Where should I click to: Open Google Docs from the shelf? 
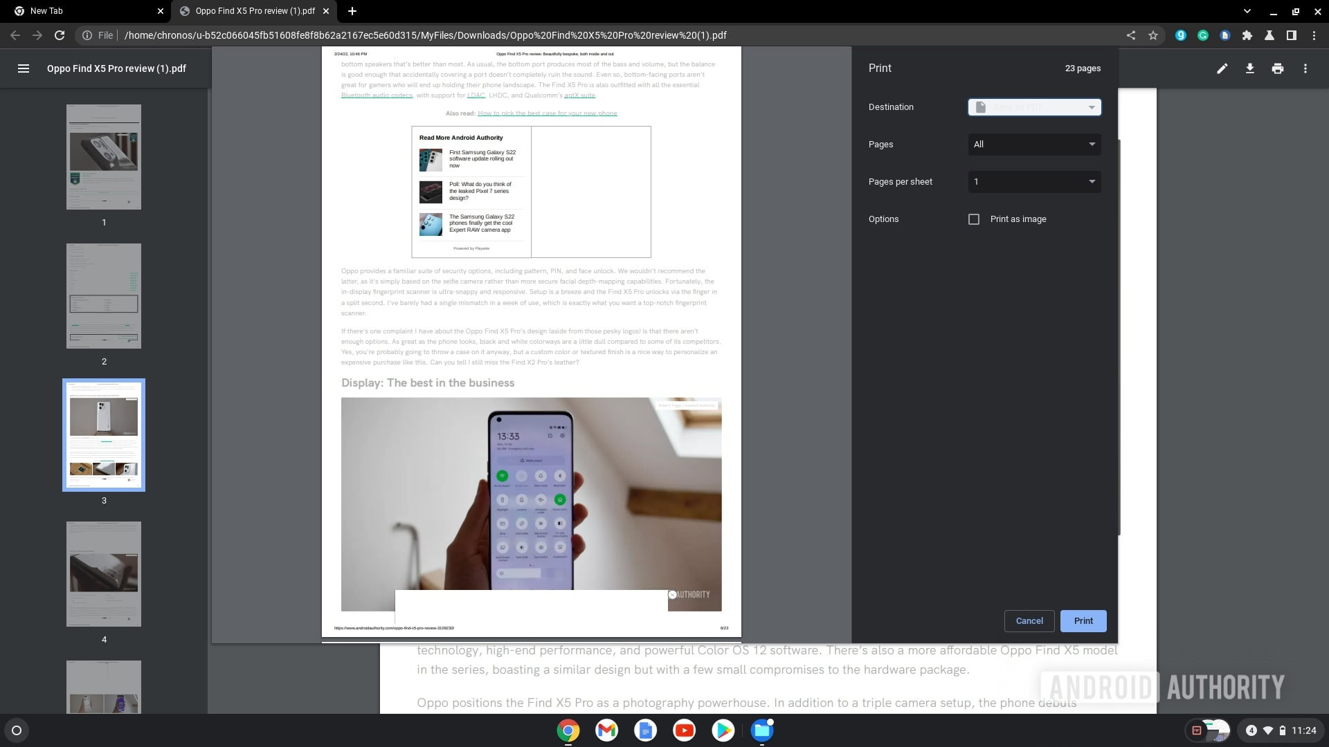645,730
